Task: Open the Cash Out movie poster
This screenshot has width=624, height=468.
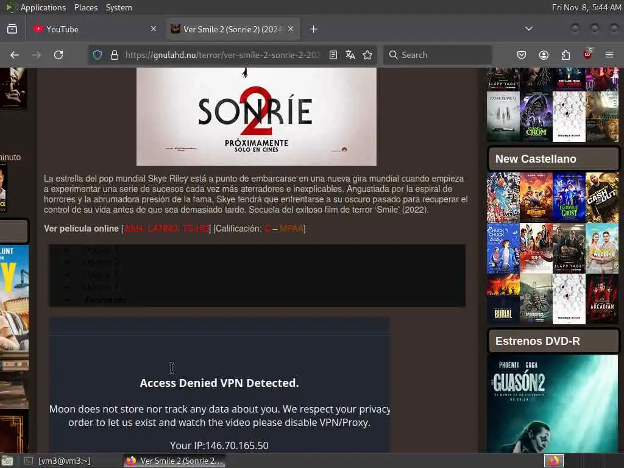Action: pos(601,197)
